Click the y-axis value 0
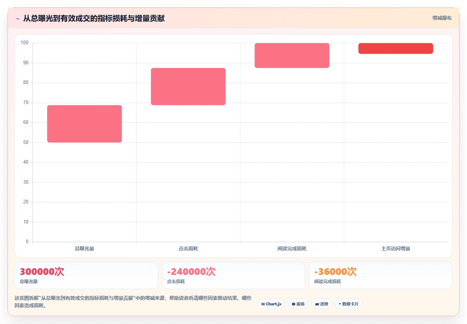This screenshot has width=467, height=324. pyautogui.click(x=27, y=242)
